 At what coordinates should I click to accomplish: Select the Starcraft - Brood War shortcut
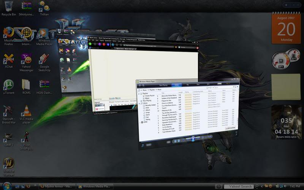(x=8, y=114)
